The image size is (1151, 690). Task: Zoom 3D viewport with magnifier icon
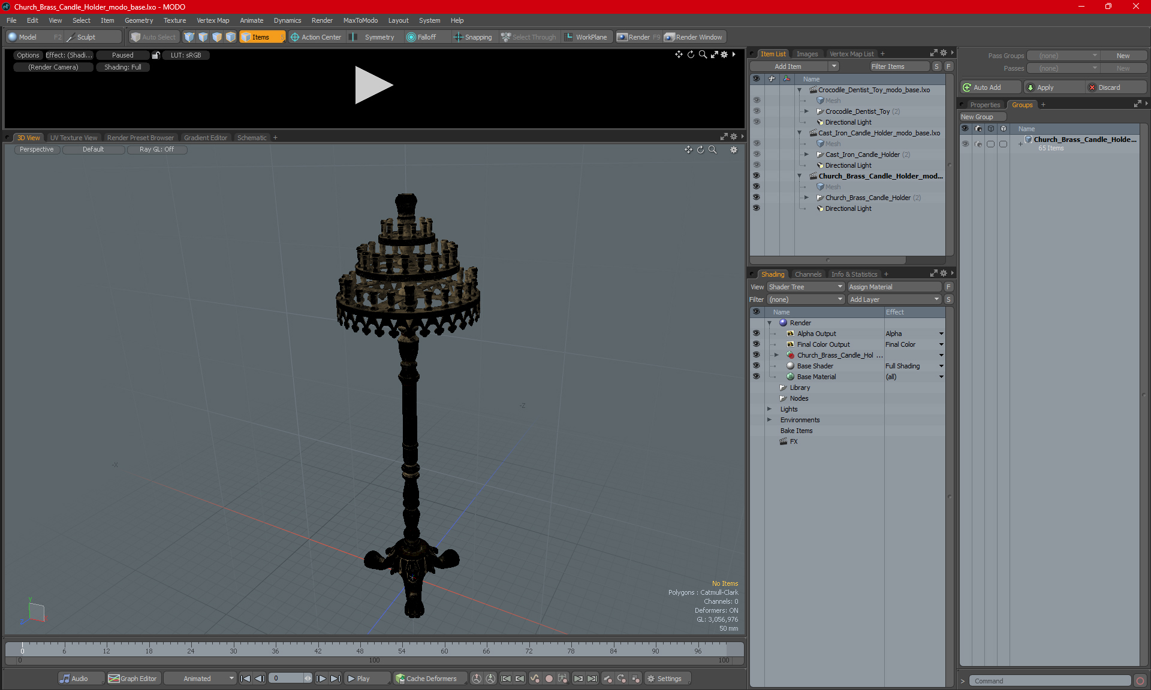pos(713,150)
